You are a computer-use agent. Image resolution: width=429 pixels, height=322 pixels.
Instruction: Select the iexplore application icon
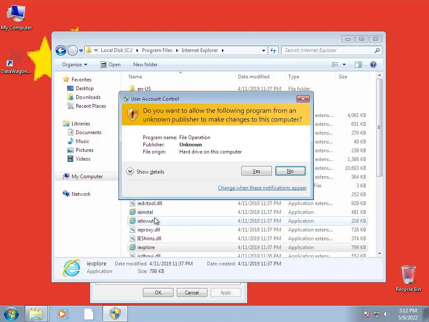click(132, 247)
